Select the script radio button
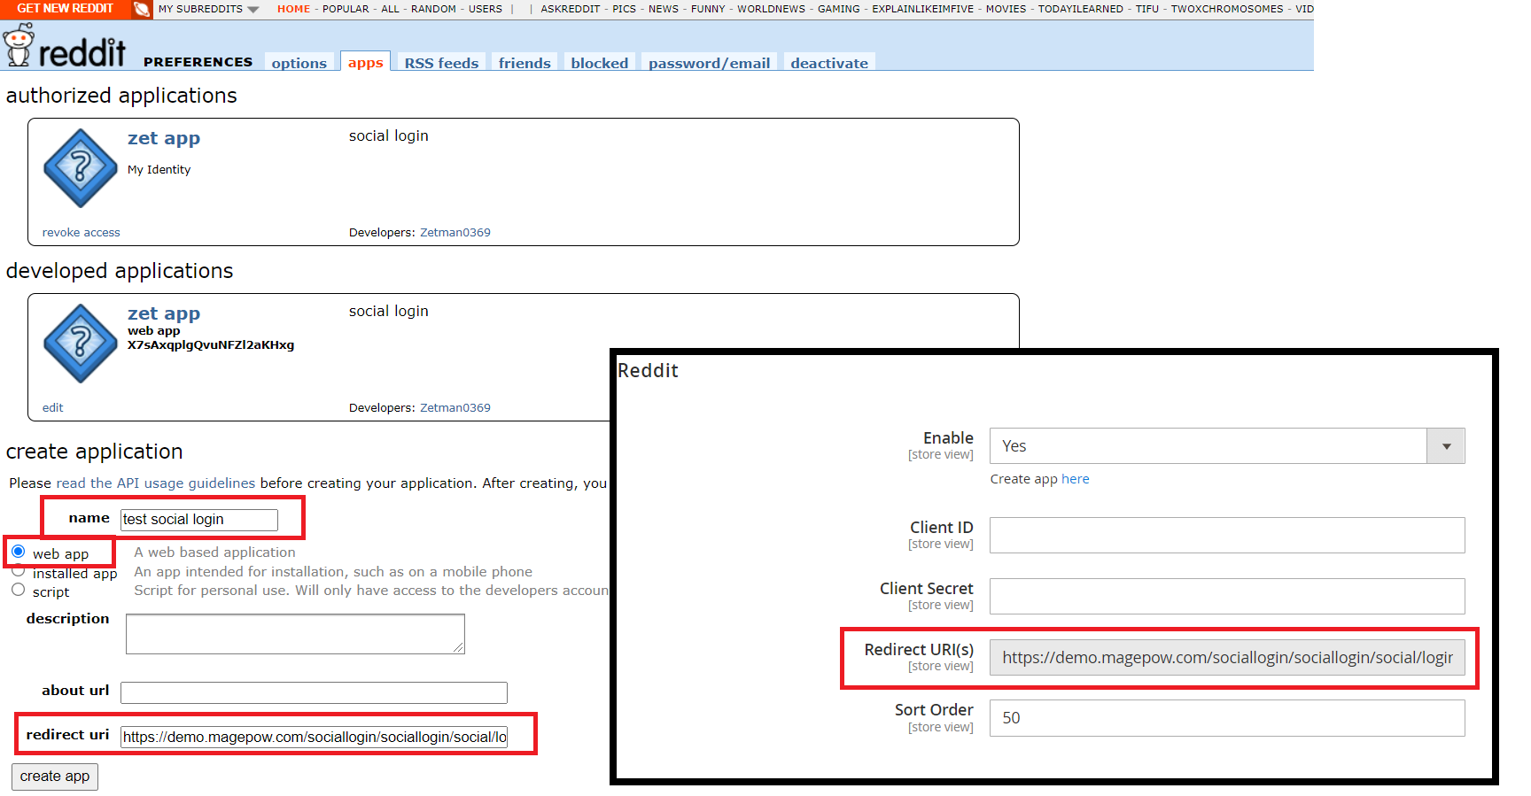1531x796 pixels. (x=19, y=590)
